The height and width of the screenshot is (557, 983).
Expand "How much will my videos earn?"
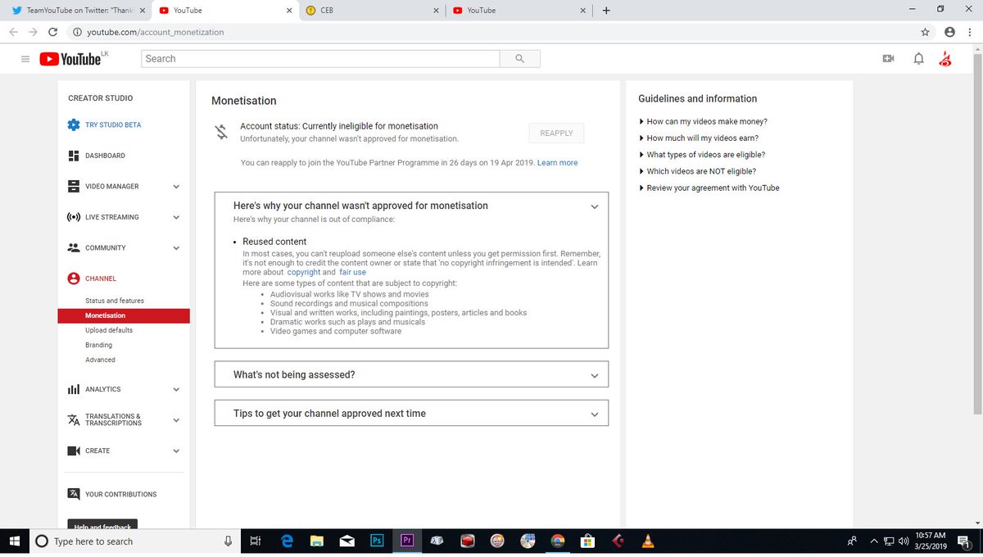point(699,138)
